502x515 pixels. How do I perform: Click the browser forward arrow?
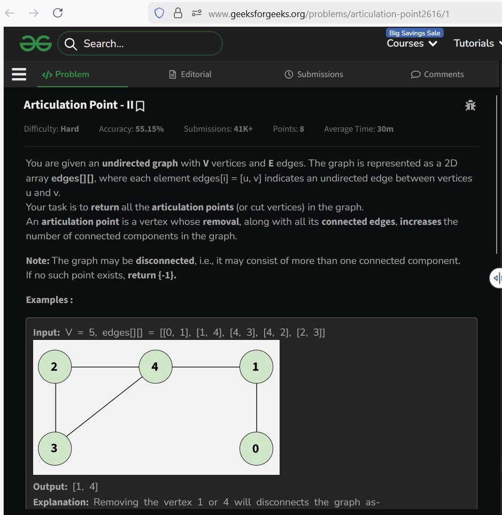[34, 13]
